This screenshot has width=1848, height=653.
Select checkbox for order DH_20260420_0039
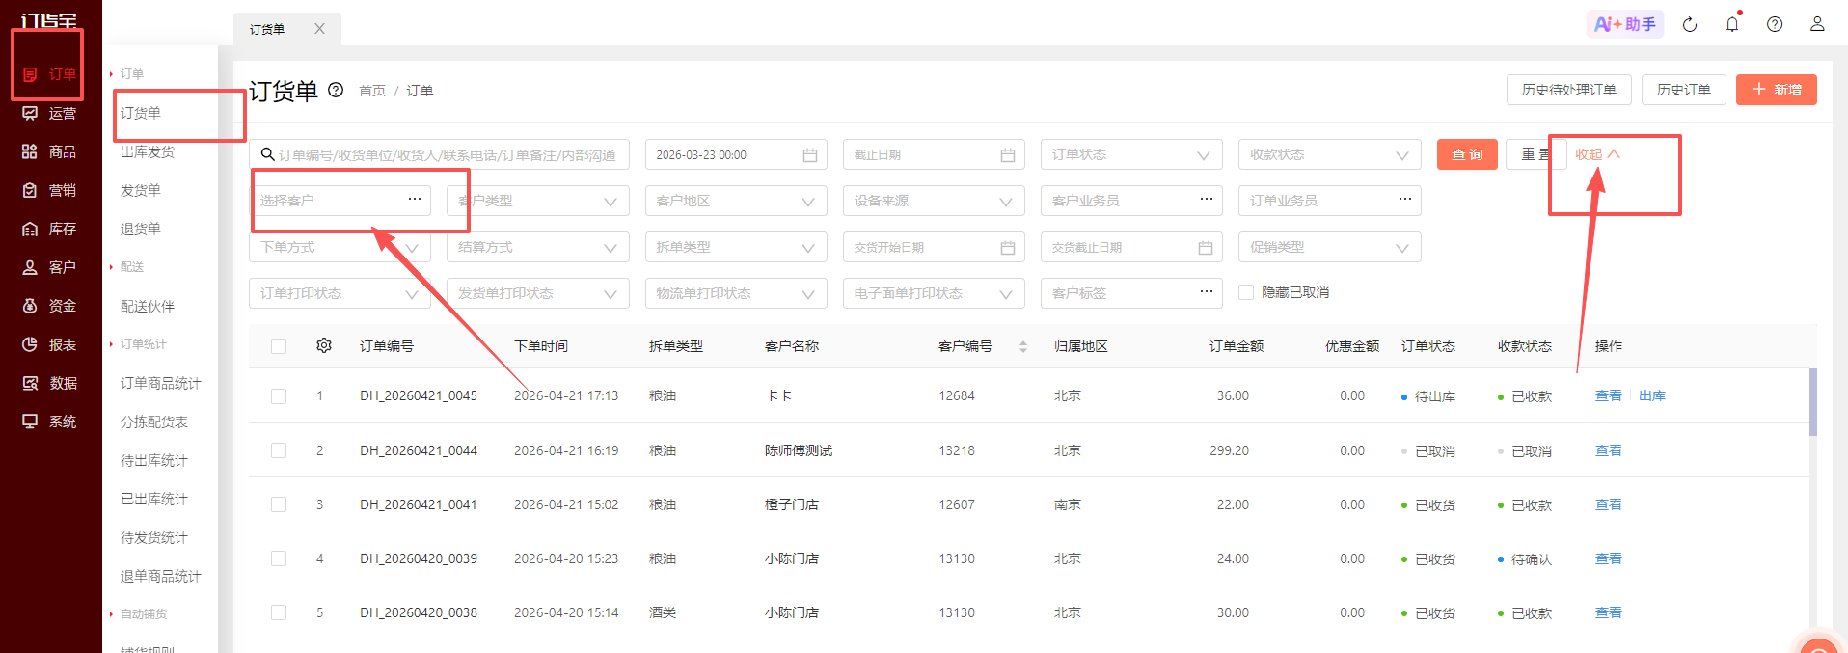(279, 558)
